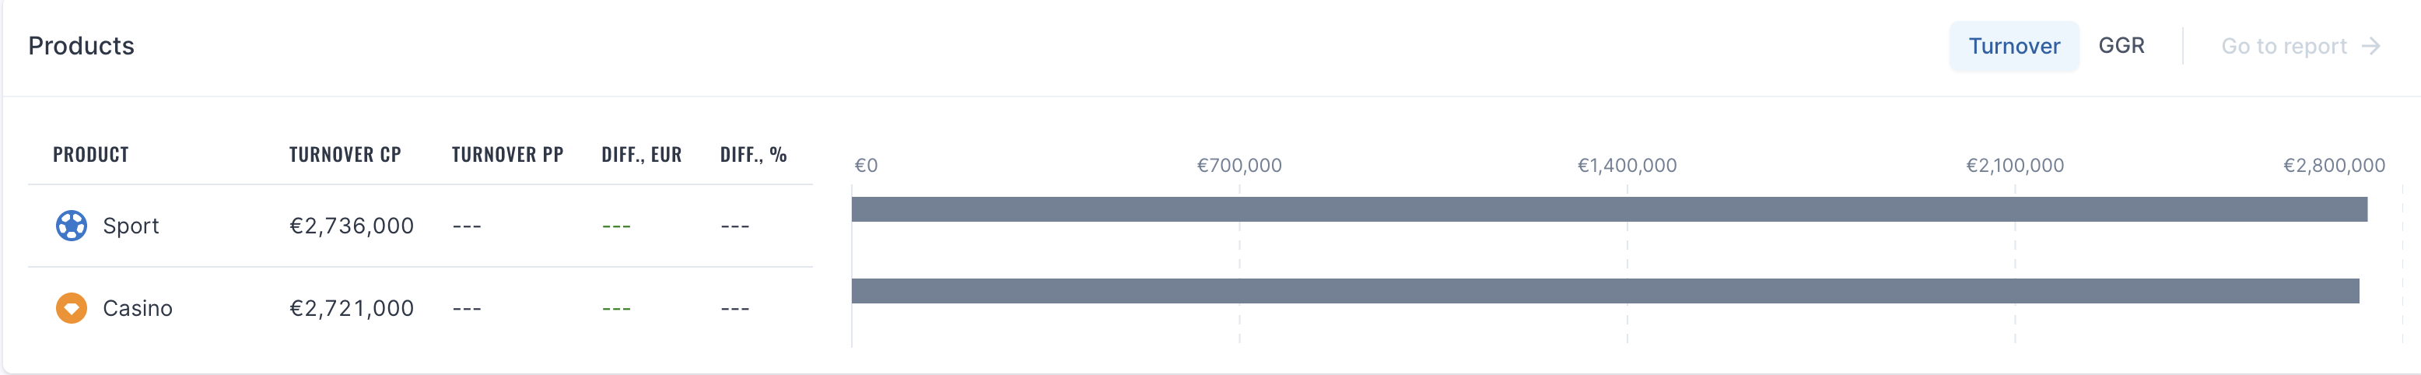The height and width of the screenshot is (375, 2421).
Task: Click the Sport soccer ball icon
Action: (72, 226)
